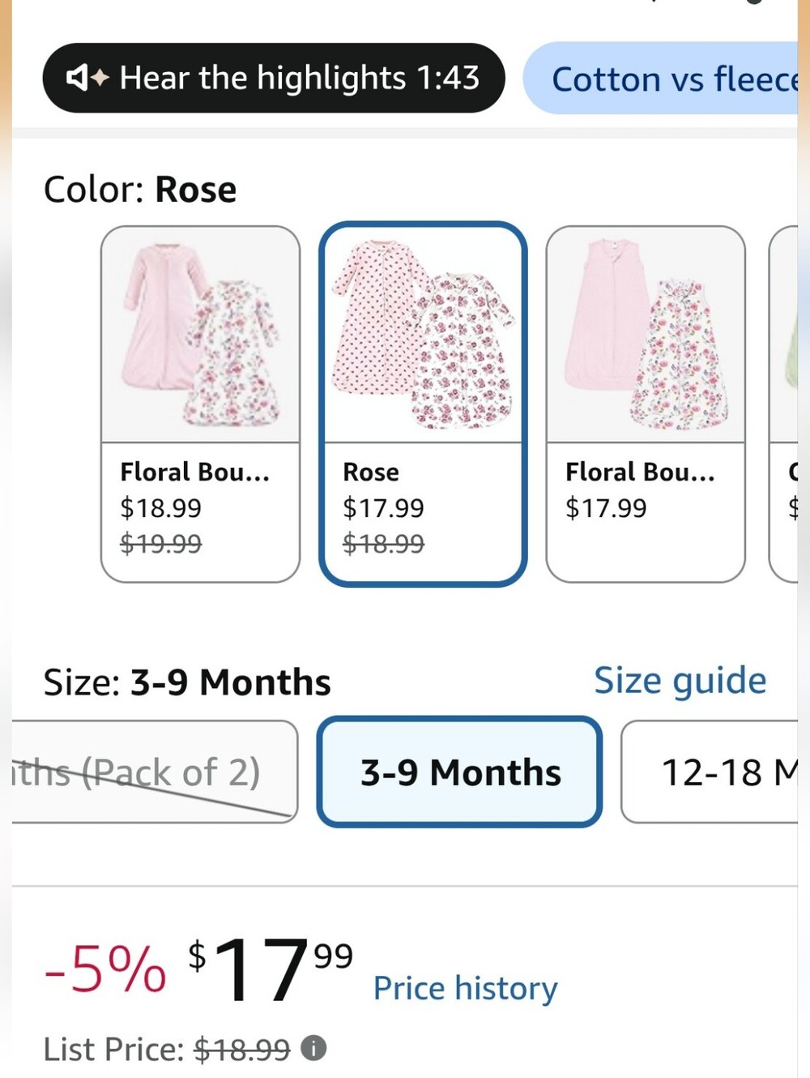Viewport: 810px width, 1078px height.
Task: Click the Color: Rose heading
Action: [140, 190]
